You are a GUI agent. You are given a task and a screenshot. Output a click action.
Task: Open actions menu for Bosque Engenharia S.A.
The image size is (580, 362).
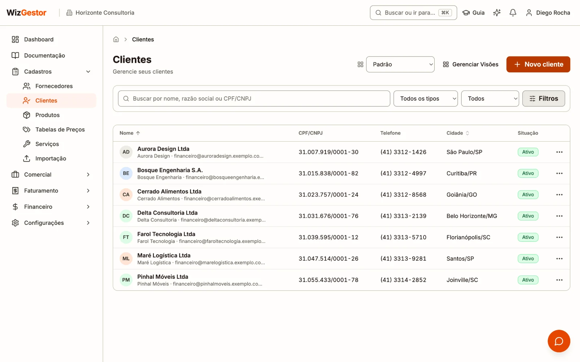point(559,173)
